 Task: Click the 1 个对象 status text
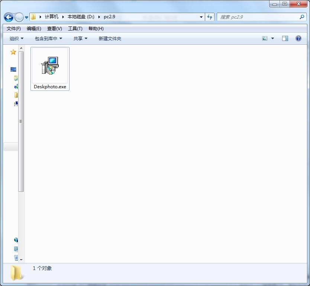[x=42, y=268]
